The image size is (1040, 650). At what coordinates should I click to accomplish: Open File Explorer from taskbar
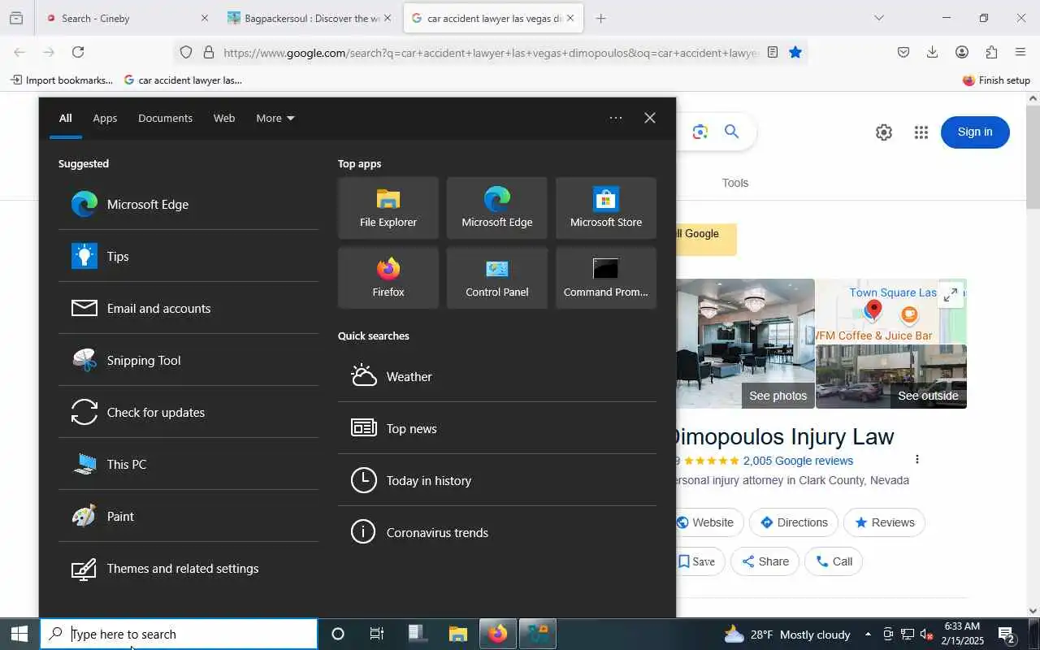tap(458, 634)
